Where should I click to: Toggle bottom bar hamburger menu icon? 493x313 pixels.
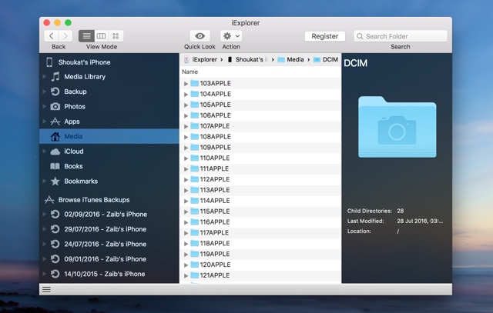point(46,289)
